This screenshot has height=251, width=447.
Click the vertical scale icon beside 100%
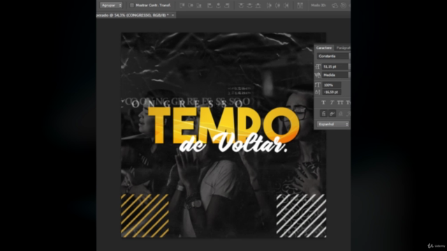pos(318,85)
